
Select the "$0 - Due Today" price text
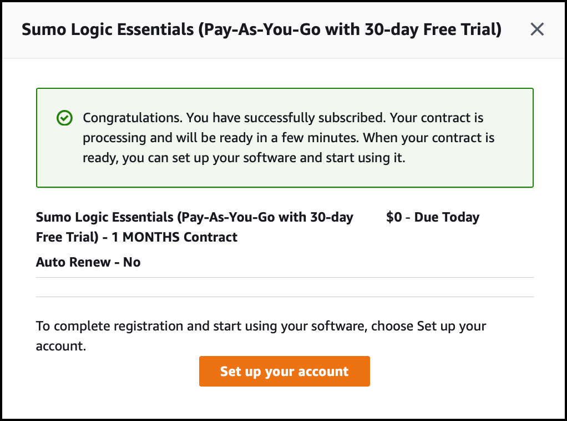pos(432,217)
